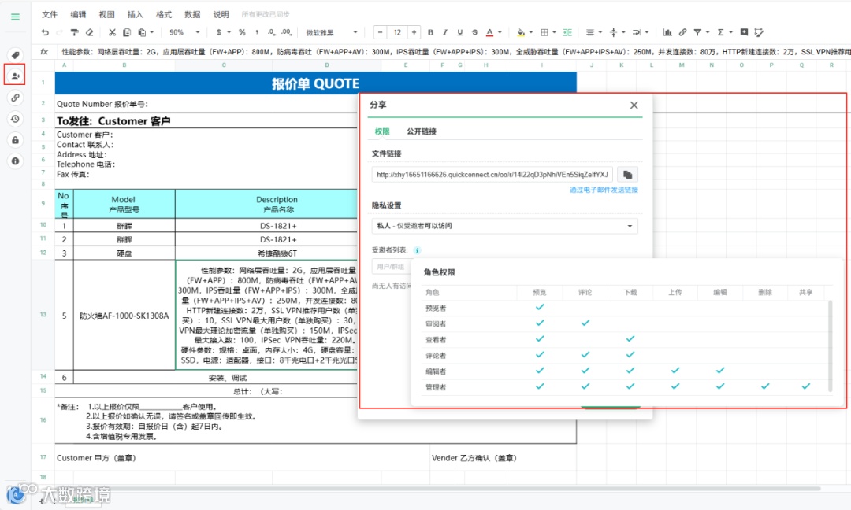Open the 说明 menu
This screenshot has width=851, height=510.
[x=221, y=14]
